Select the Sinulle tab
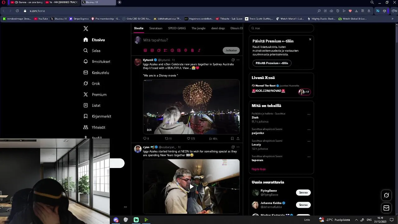The image size is (398, 224). coord(139,28)
